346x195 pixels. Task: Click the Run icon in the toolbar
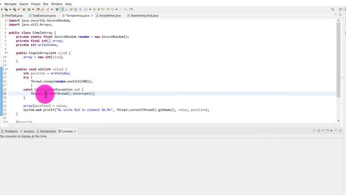point(6,9)
